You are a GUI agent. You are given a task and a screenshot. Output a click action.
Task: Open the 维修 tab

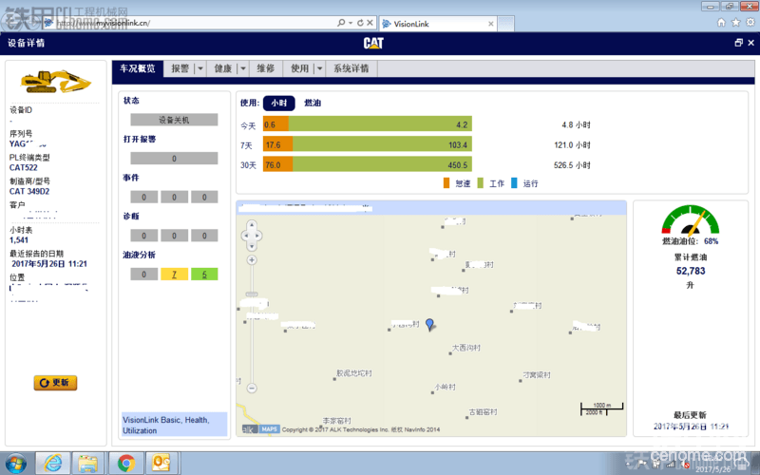pyautogui.click(x=266, y=68)
